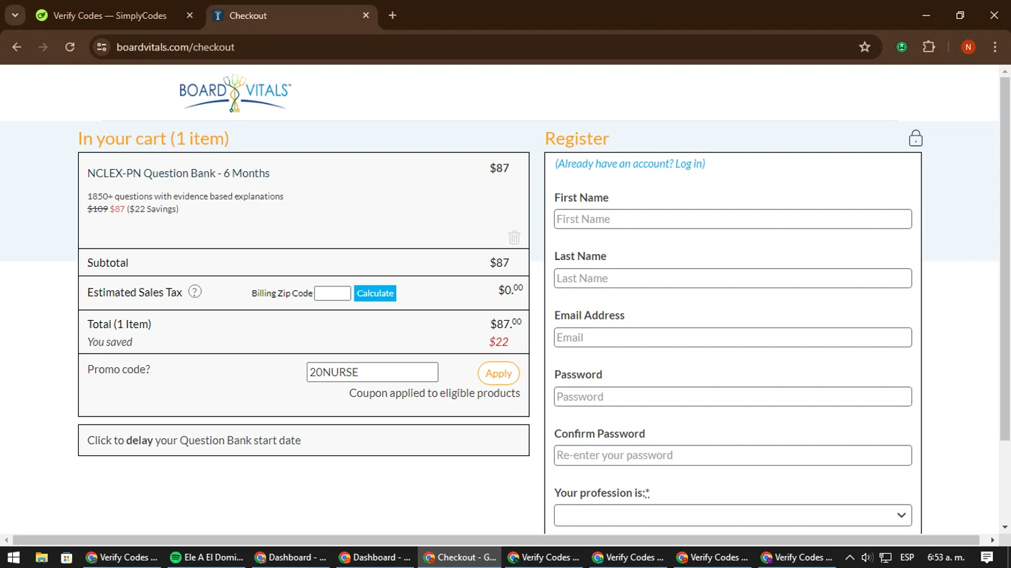Focus the Email Address input field
Image resolution: width=1011 pixels, height=568 pixels.
point(733,338)
